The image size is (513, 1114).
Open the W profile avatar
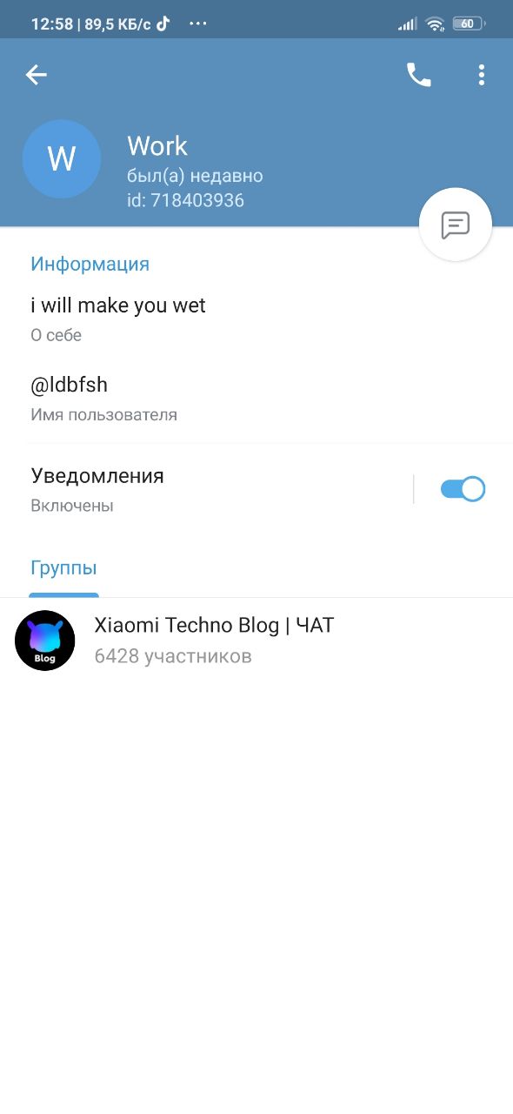tap(62, 159)
